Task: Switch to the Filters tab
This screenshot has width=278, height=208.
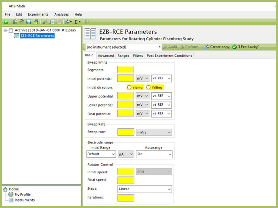Action: click(138, 55)
